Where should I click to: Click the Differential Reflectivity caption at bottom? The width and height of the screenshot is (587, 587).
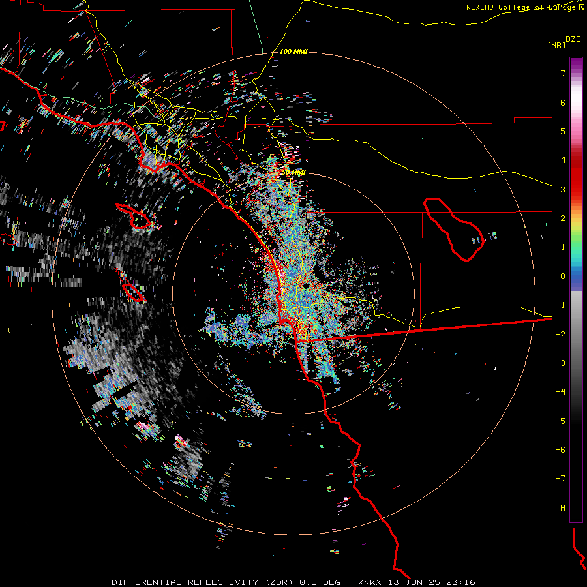click(293, 582)
